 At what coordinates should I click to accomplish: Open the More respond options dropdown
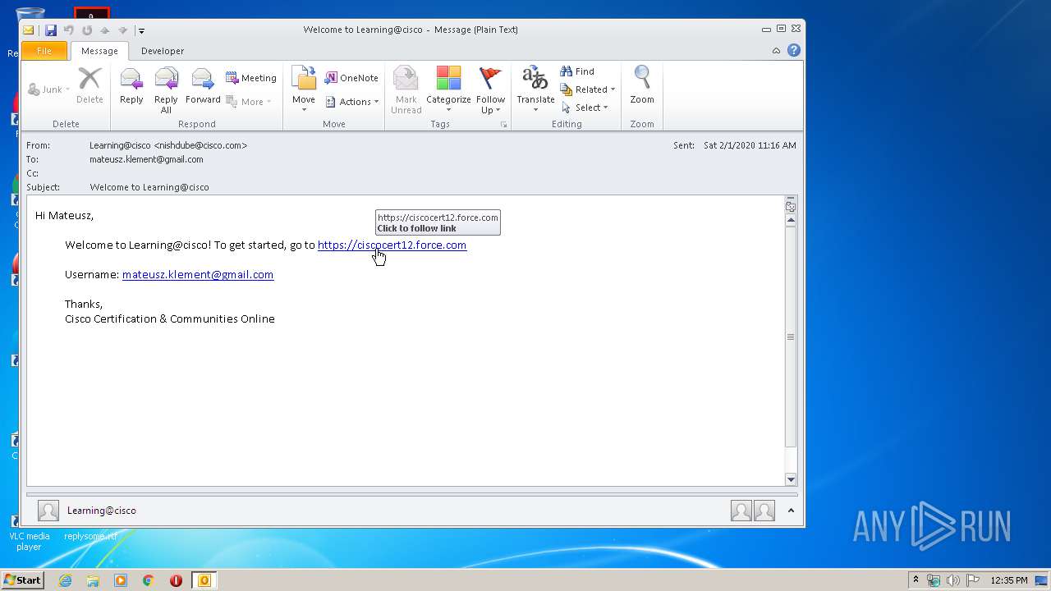point(249,102)
